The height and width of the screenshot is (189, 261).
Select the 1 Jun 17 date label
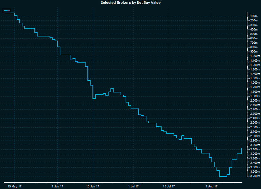(x=57, y=186)
